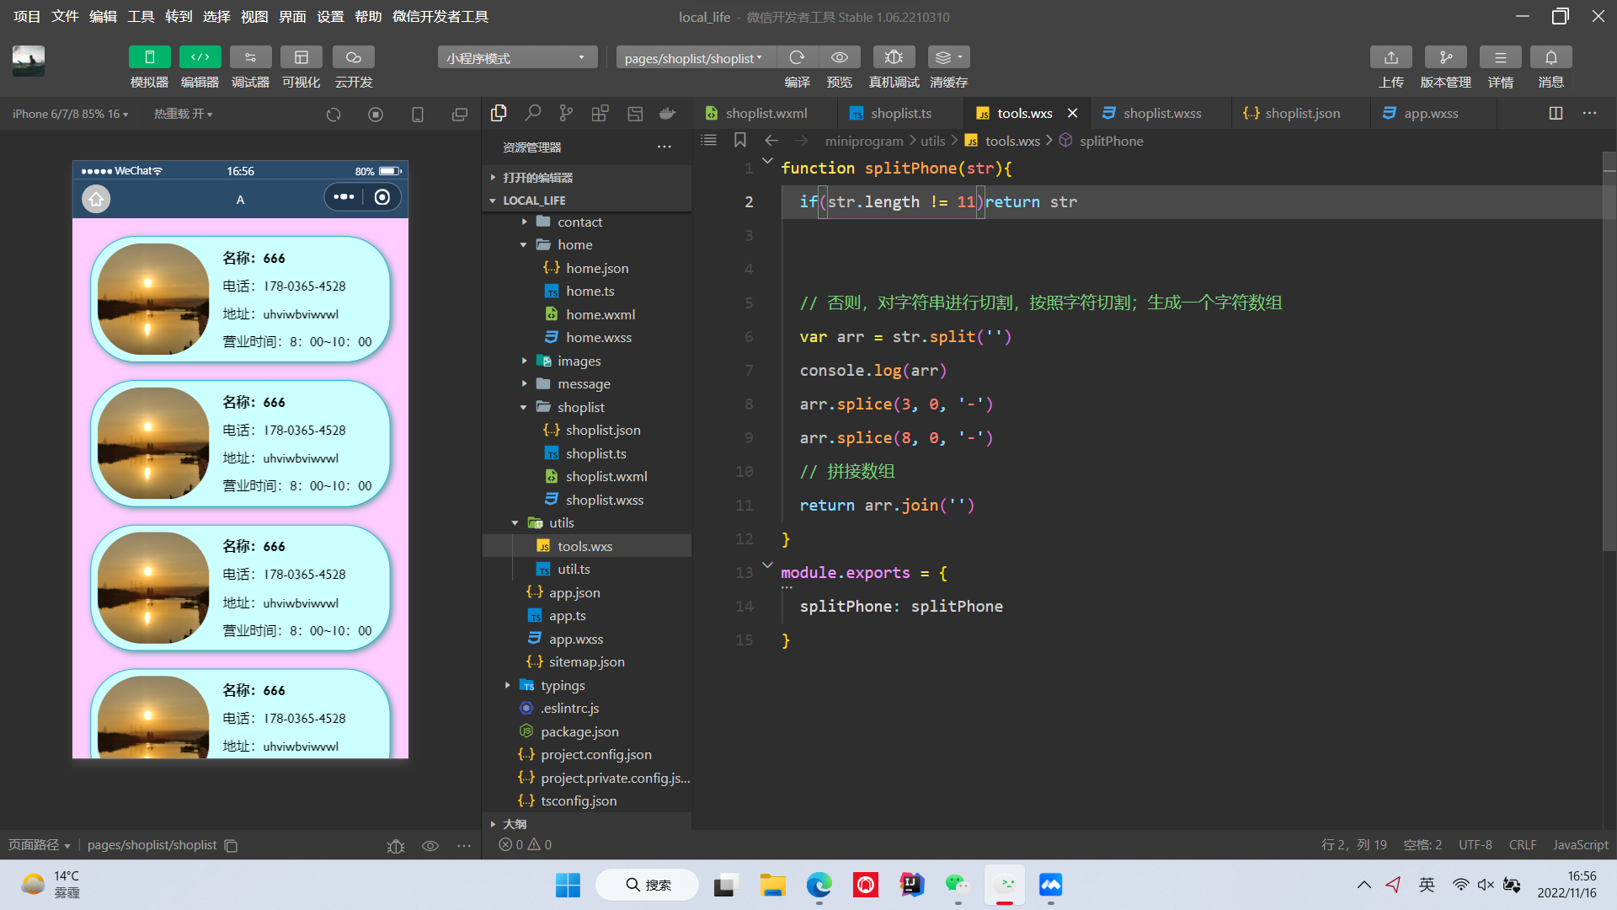Screen dimensions: 1617x910
Task: Toggle the preview eye icon
Action: 839,57
